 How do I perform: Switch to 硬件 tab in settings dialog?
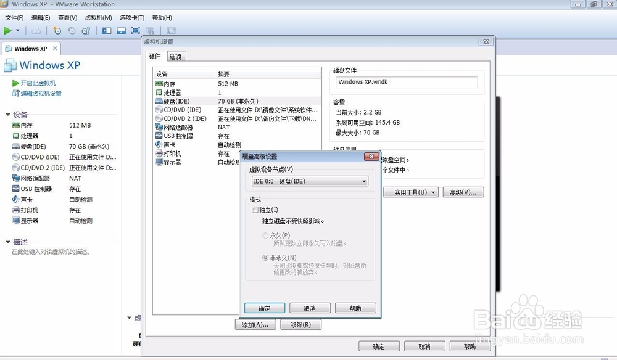point(155,56)
